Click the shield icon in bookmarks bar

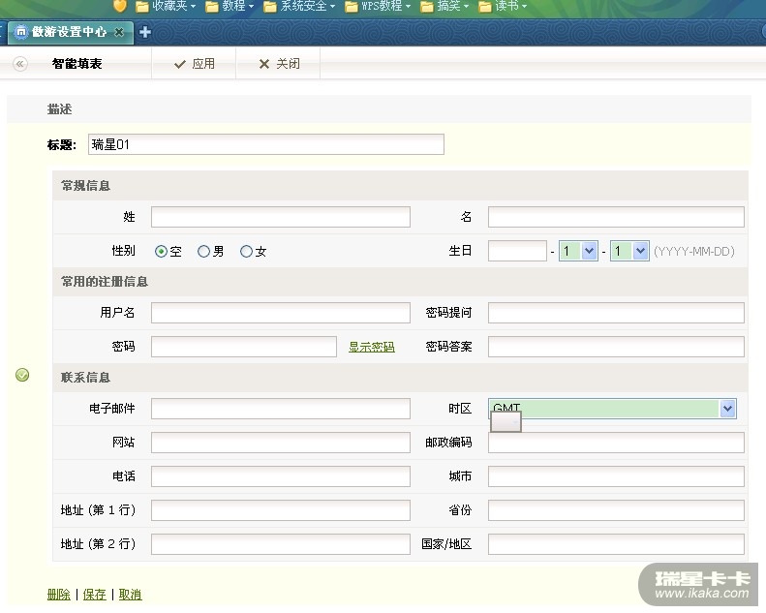click(x=120, y=6)
